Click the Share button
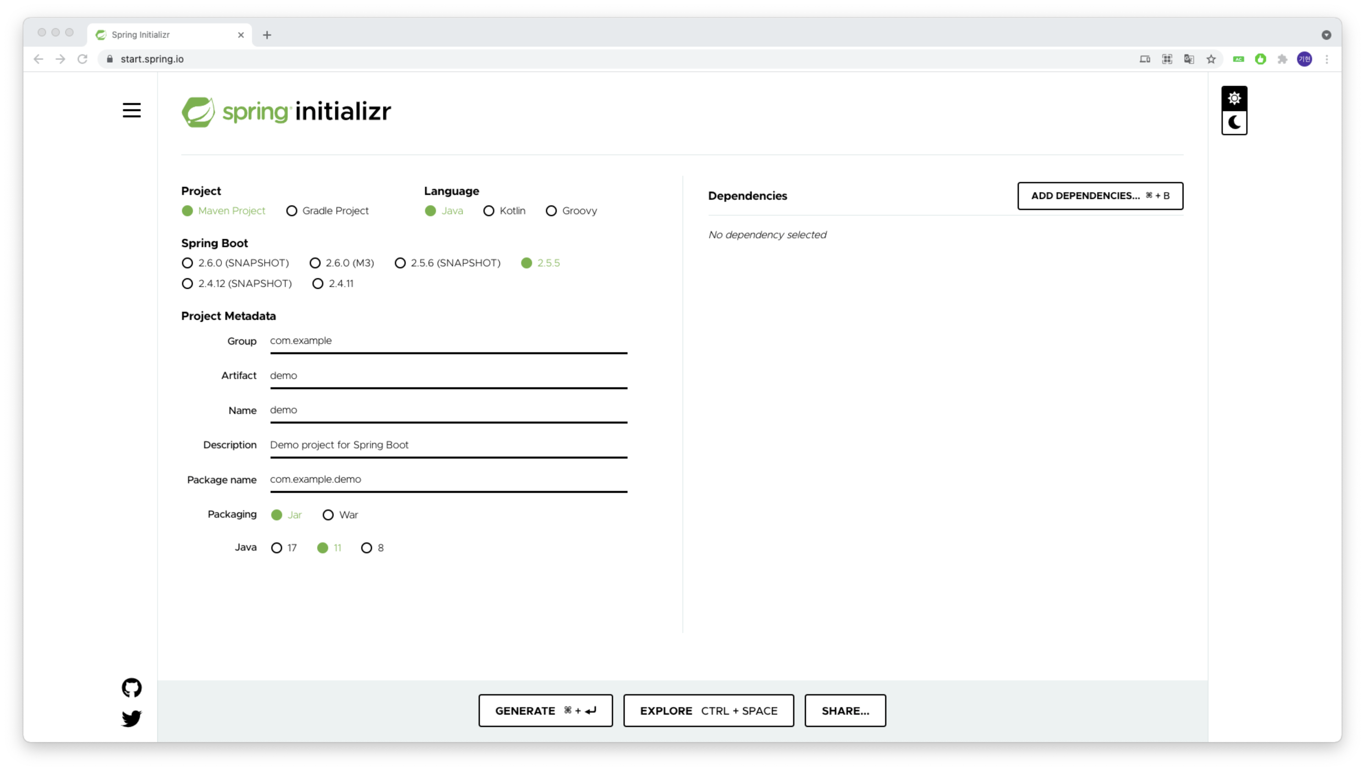The height and width of the screenshot is (771, 1365). coord(845,711)
